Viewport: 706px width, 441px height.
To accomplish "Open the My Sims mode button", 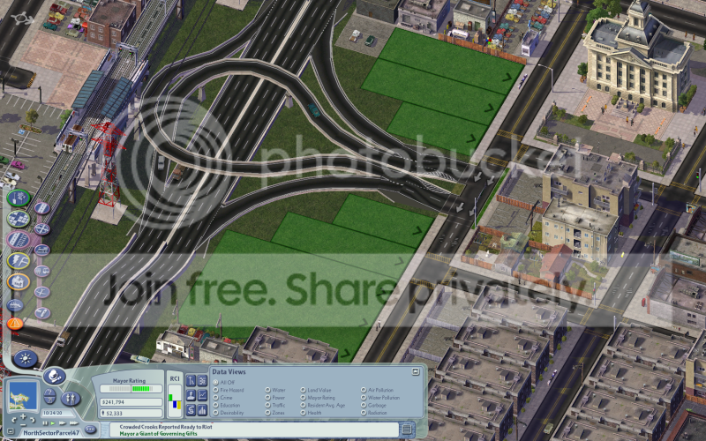I will coord(71,399).
